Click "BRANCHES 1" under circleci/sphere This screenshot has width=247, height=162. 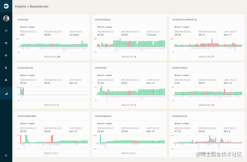[129, 153]
